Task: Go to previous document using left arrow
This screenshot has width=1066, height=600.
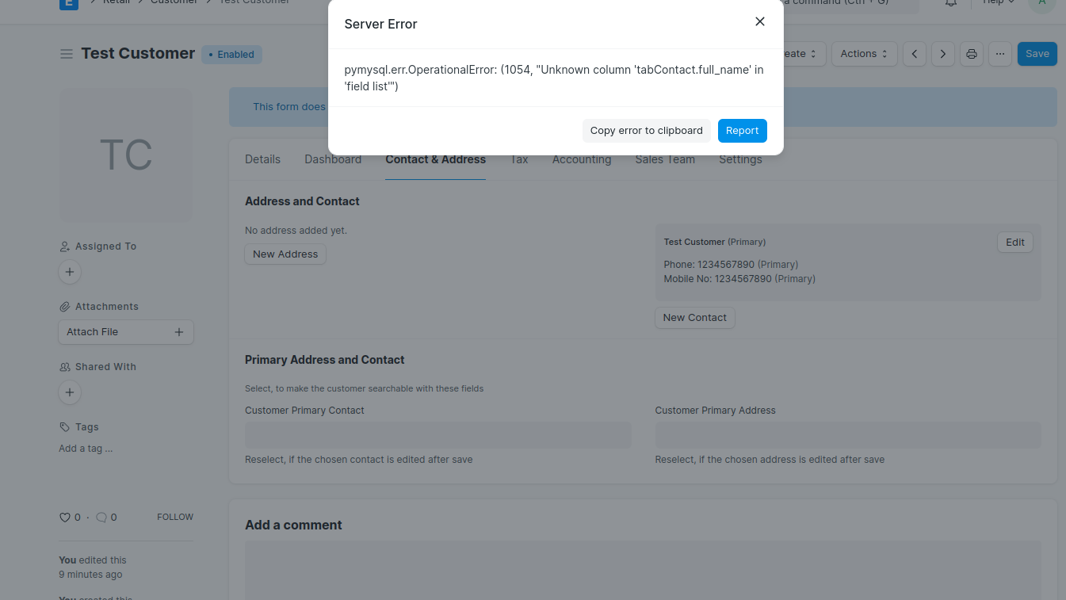Action: (x=914, y=53)
